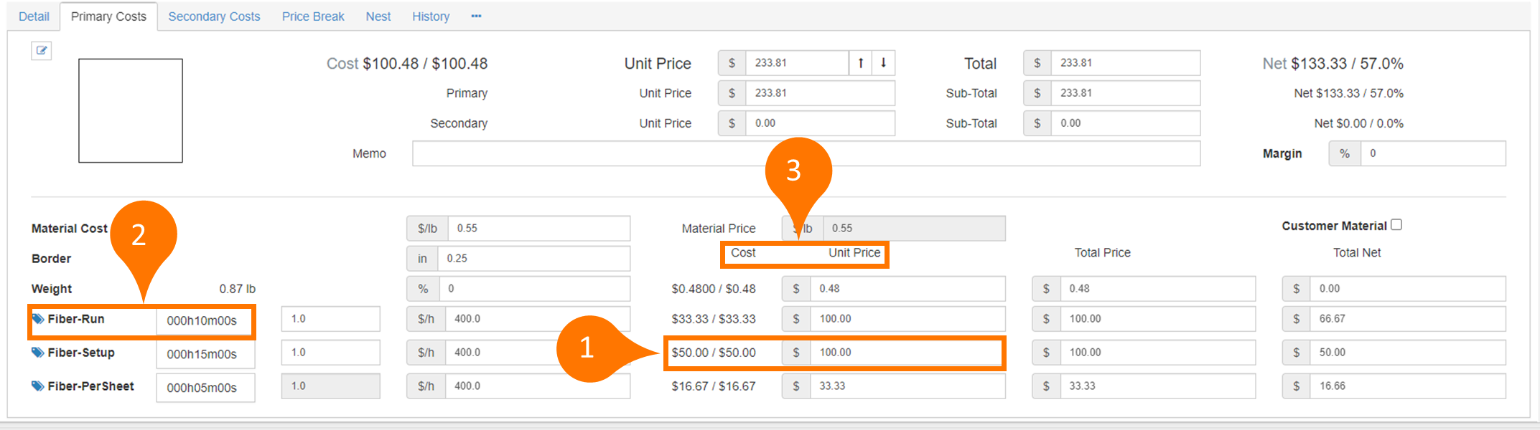Open the Price Break tab
The image size is (1540, 430).
pos(313,16)
